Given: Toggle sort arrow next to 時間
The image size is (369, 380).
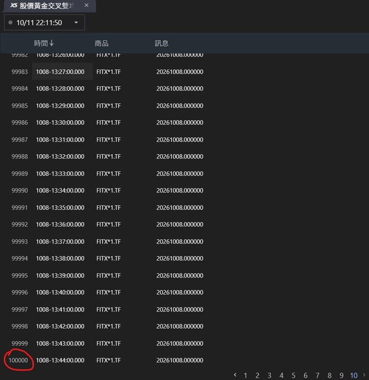Looking at the screenshot, I should (x=51, y=43).
